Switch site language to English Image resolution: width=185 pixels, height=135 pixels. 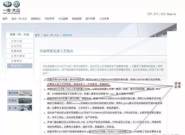pyautogui.click(x=171, y=14)
